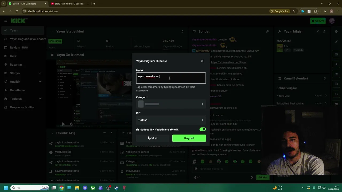Open chat settings gear icon
This screenshot has width=342, height=192.
coord(251,177)
